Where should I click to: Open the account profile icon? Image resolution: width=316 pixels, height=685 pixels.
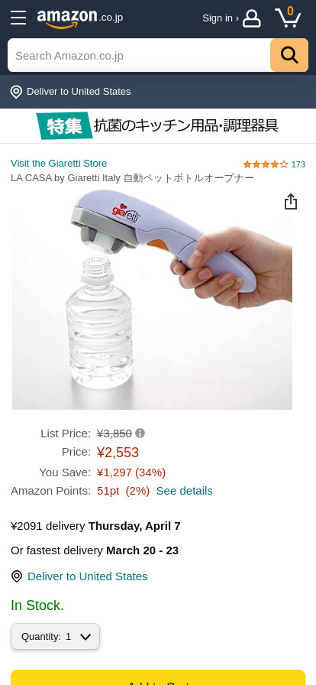coord(251,18)
